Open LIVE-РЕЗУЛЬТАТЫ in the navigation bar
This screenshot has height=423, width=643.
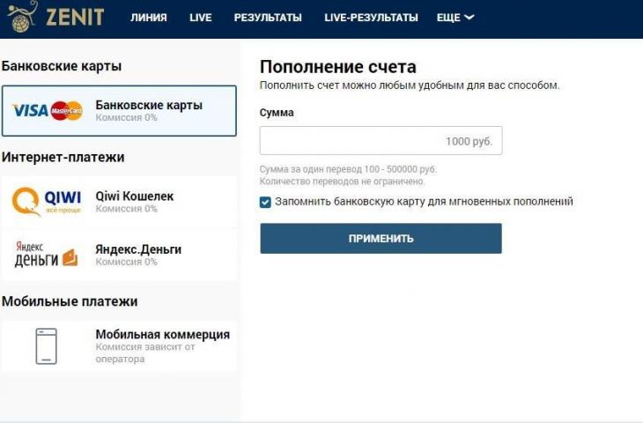point(371,18)
